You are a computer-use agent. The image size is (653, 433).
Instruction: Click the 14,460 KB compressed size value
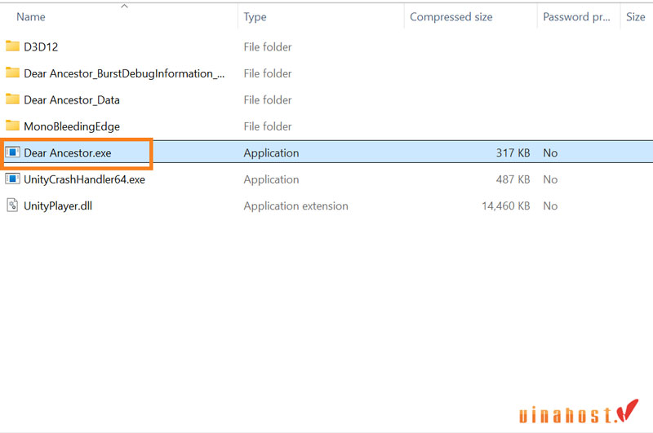click(x=505, y=206)
